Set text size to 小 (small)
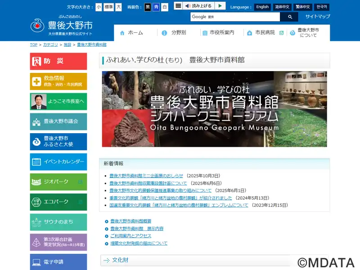Viewport: 360px width, 270px height. point(99,7)
